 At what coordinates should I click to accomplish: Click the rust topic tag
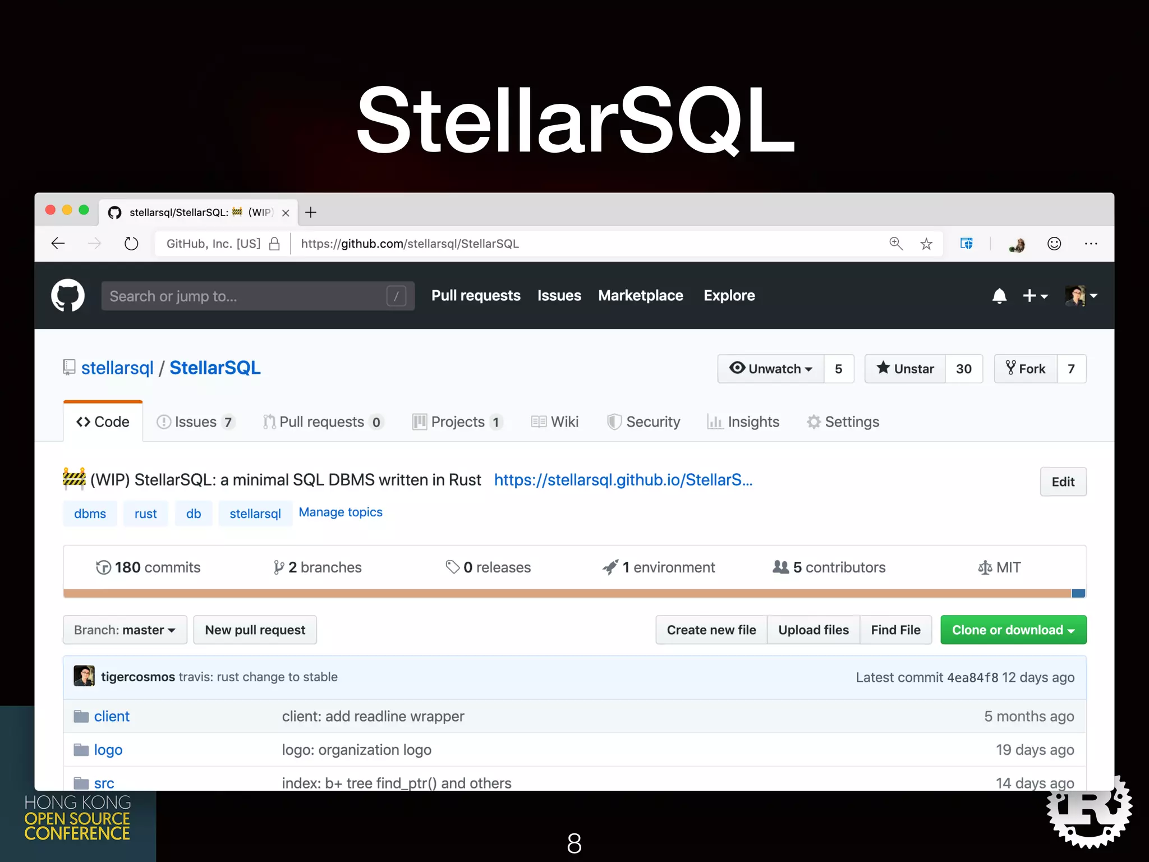[x=146, y=513]
